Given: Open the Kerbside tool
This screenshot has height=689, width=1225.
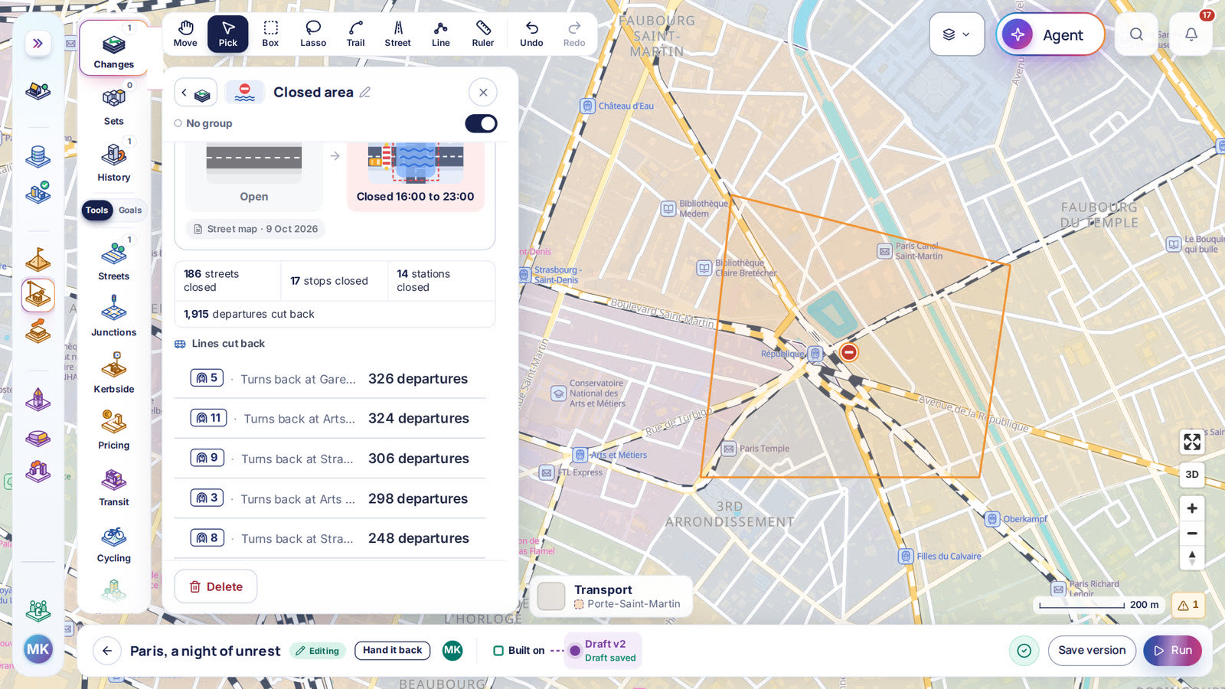Looking at the screenshot, I should tap(114, 374).
